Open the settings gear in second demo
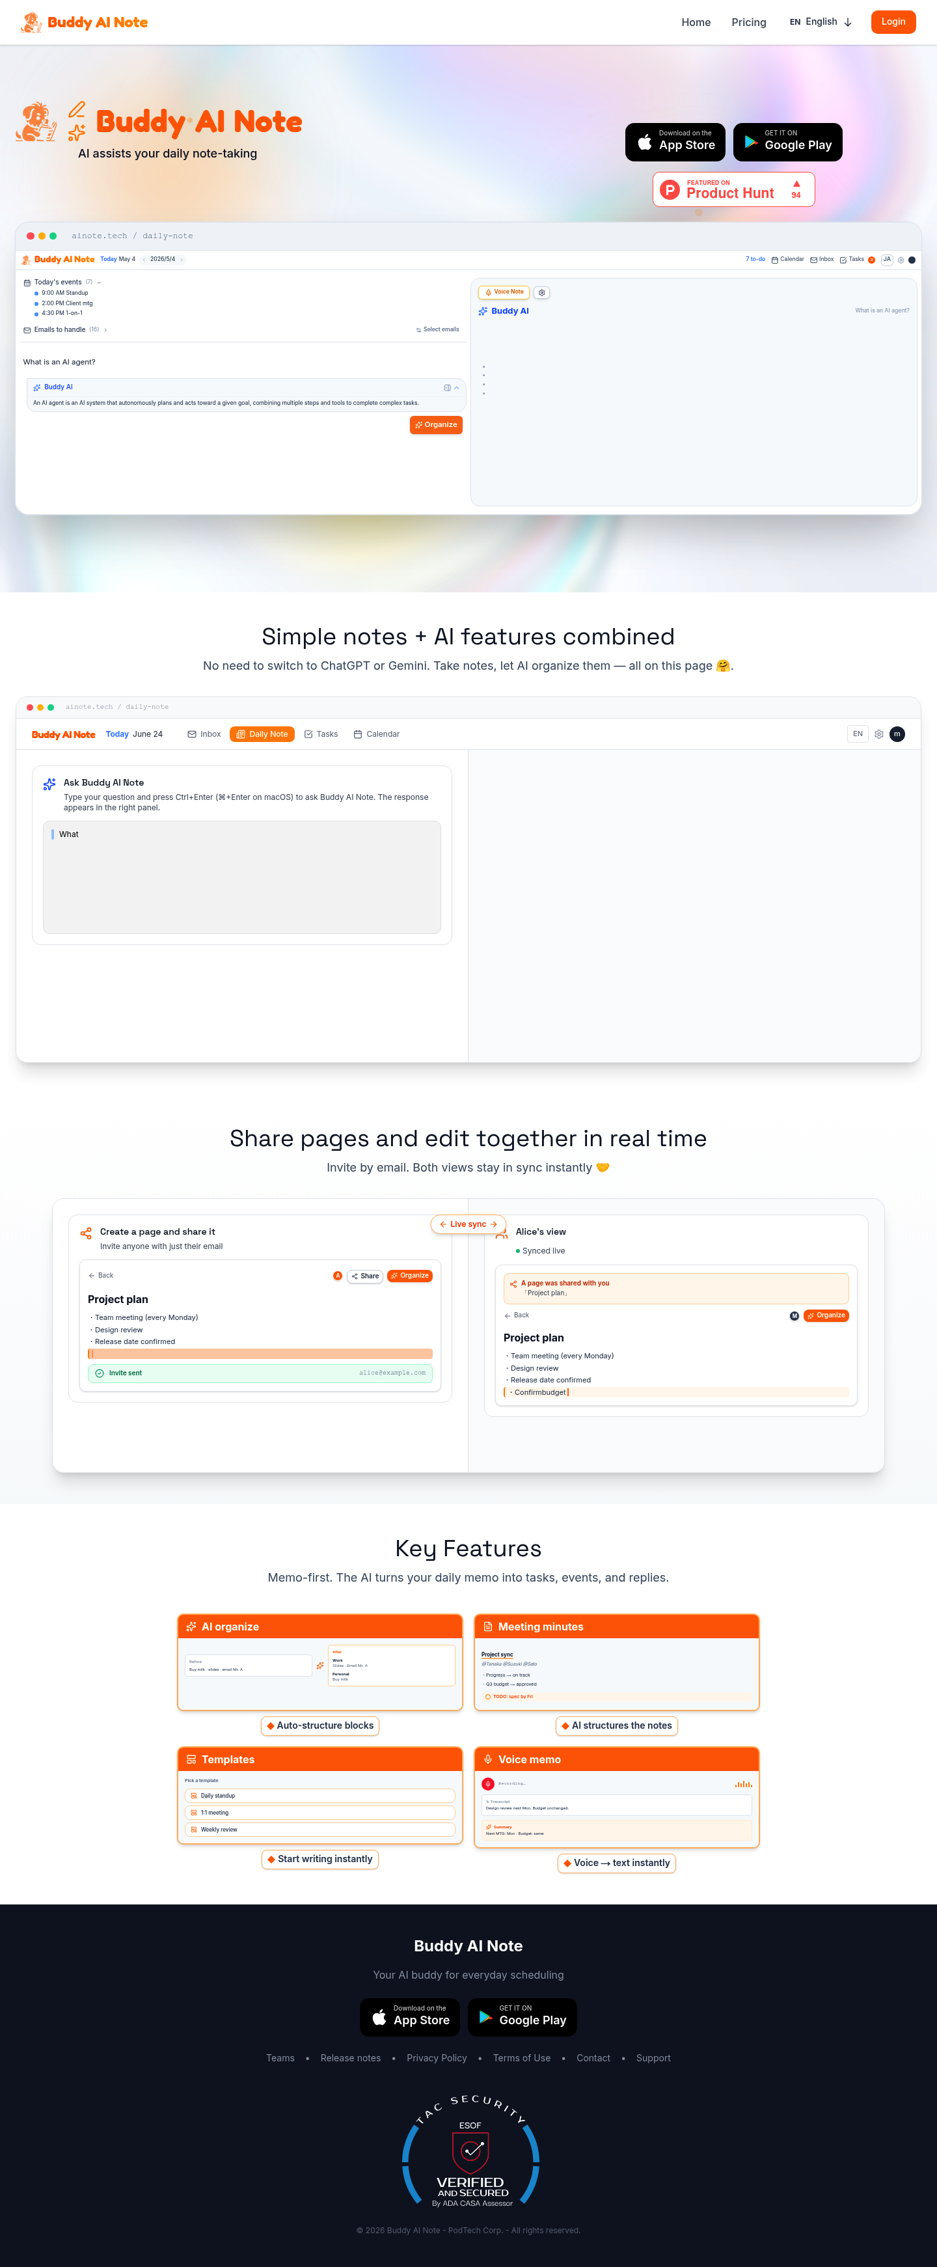The width and height of the screenshot is (937, 2267). (x=879, y=734)
